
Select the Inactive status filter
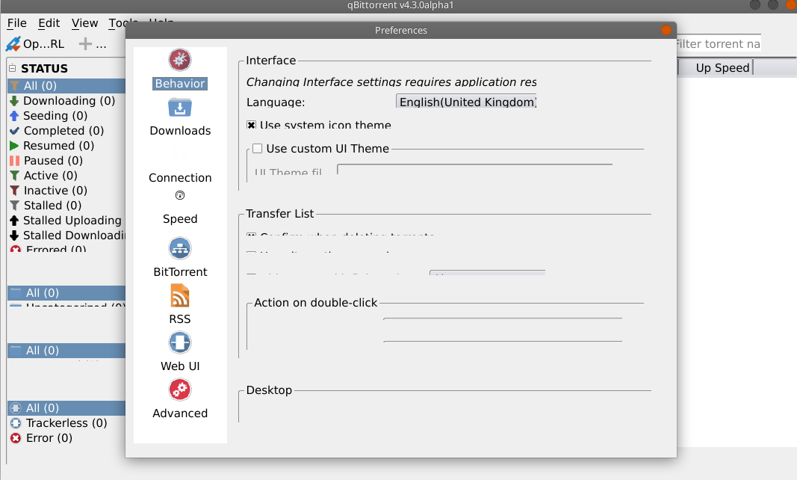tap(49, 191)
